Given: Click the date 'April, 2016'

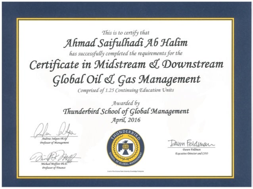Looking at the screenshot, I should (126, 120).
